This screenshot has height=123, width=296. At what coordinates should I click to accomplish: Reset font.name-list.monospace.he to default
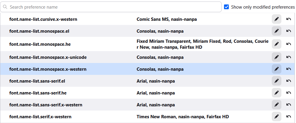coord(289,44)
